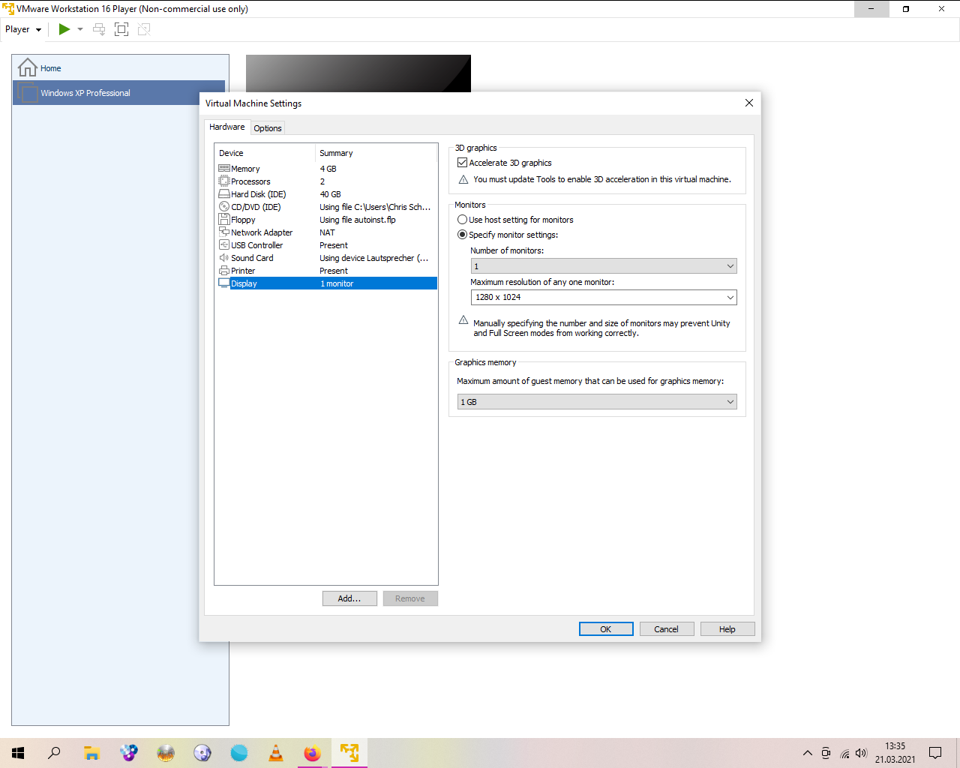The width and height of the screenshot is (960, 768).
Task: Click the Send Ctrl+Alt+Del toolbar icon
Action: pyautogui.click(x=99, y=29)
